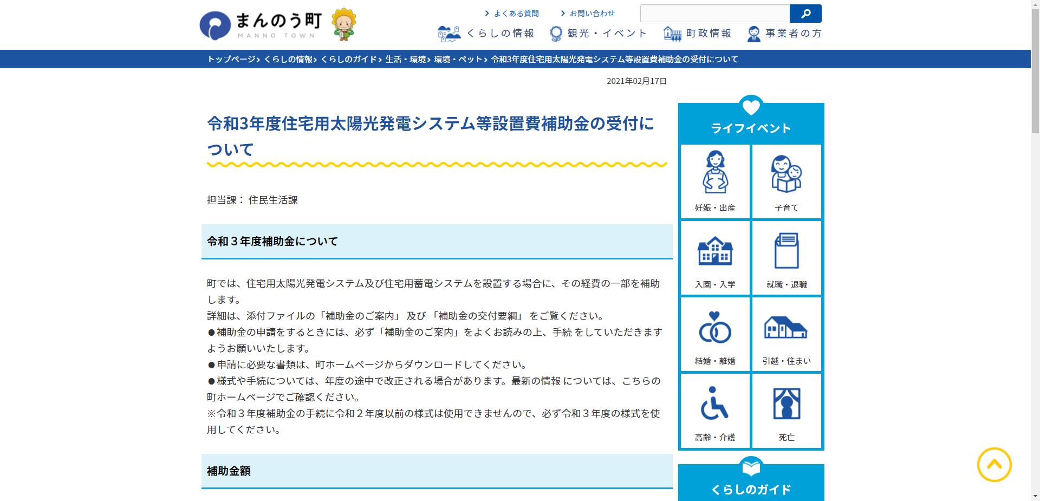Image resolution: width=1040 pixels, height=501 pixels.
Task: Select 町政情報 from the top navigation
Action: coord(698,32)
